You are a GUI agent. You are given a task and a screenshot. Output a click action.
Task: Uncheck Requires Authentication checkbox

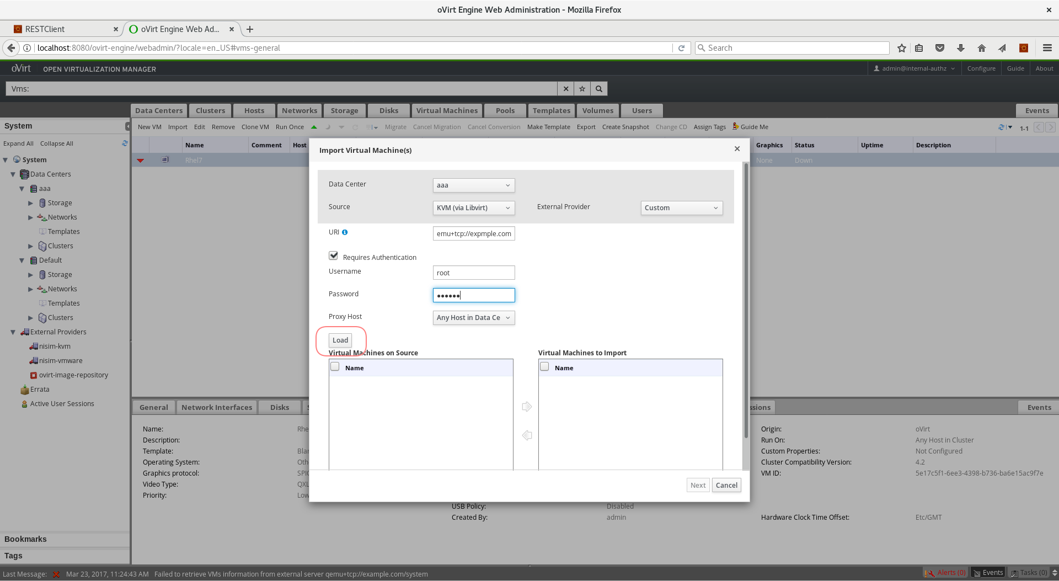pyautogui.click(x=333, y=255)
